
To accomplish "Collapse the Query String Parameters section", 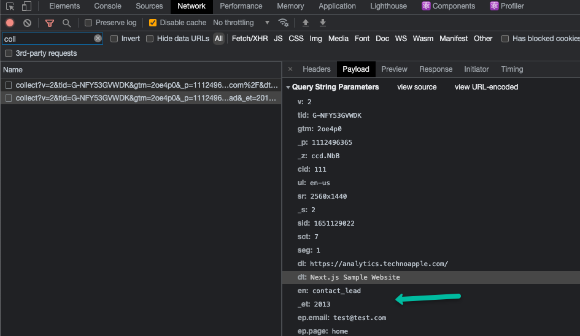I will pos(288,88).
